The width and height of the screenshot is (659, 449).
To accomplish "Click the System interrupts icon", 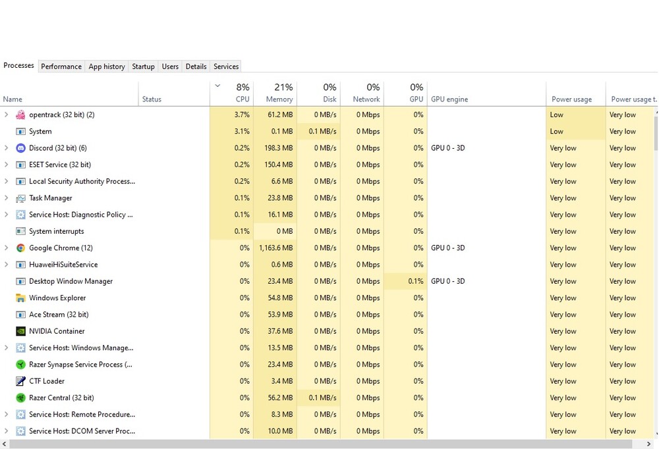I will click(x=20, y=232).
